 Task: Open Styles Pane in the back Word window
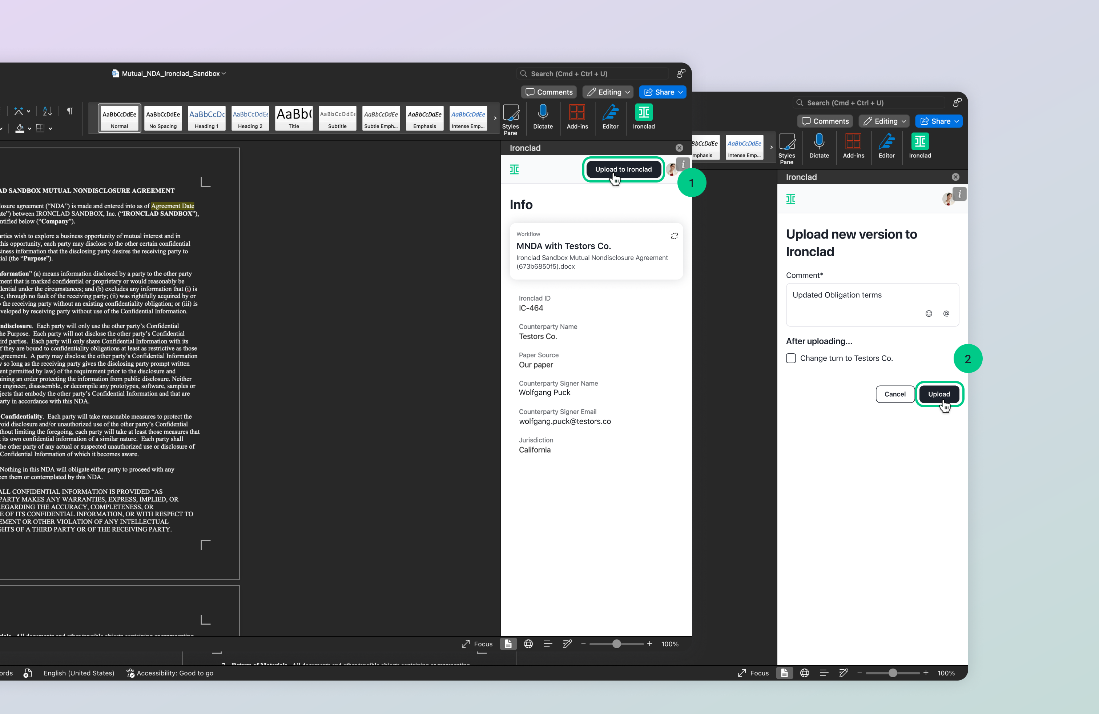pyautogui.click(x=786, y=148)
